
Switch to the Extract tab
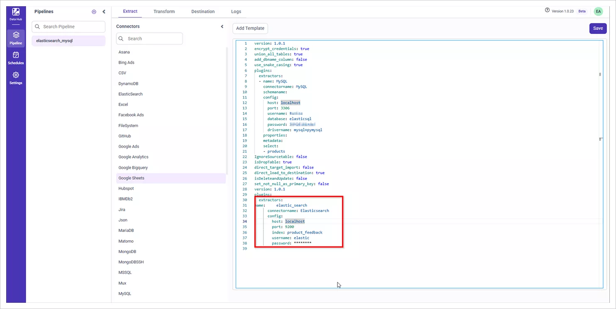pyautogui.click(x=130, y=11)
